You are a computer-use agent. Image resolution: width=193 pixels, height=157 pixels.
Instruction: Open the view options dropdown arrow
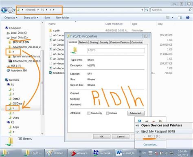tap(172, 18)
